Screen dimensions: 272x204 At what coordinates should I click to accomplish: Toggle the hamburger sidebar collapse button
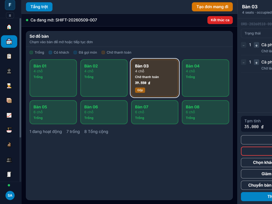click(10, 16)
